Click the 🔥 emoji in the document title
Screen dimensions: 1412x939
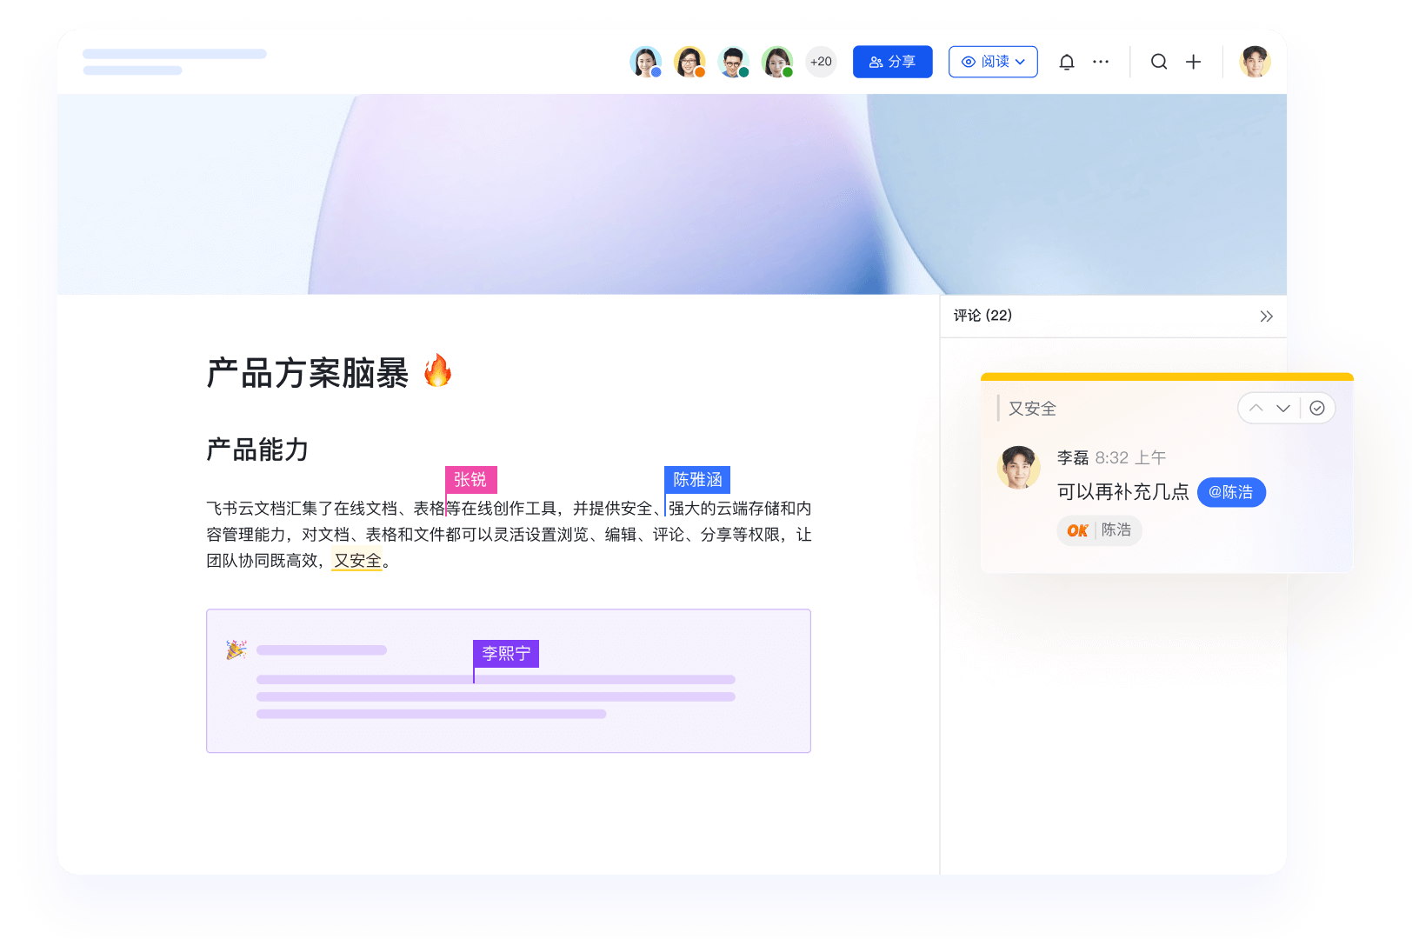point(440,371)
